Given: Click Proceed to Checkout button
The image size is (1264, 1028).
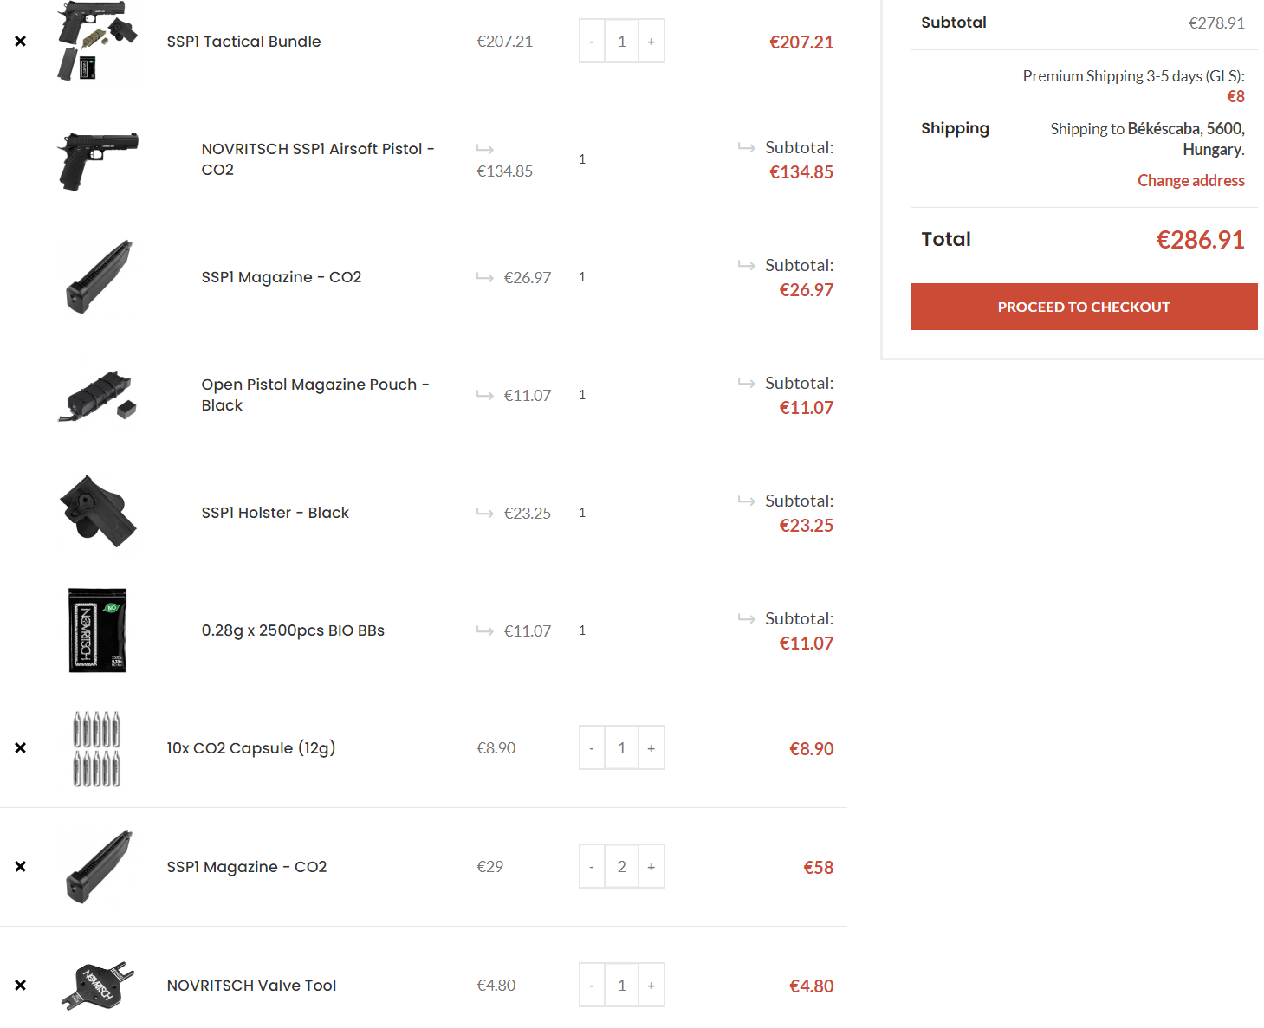Looking at the screenshot, I should (x=1084, y=307).
